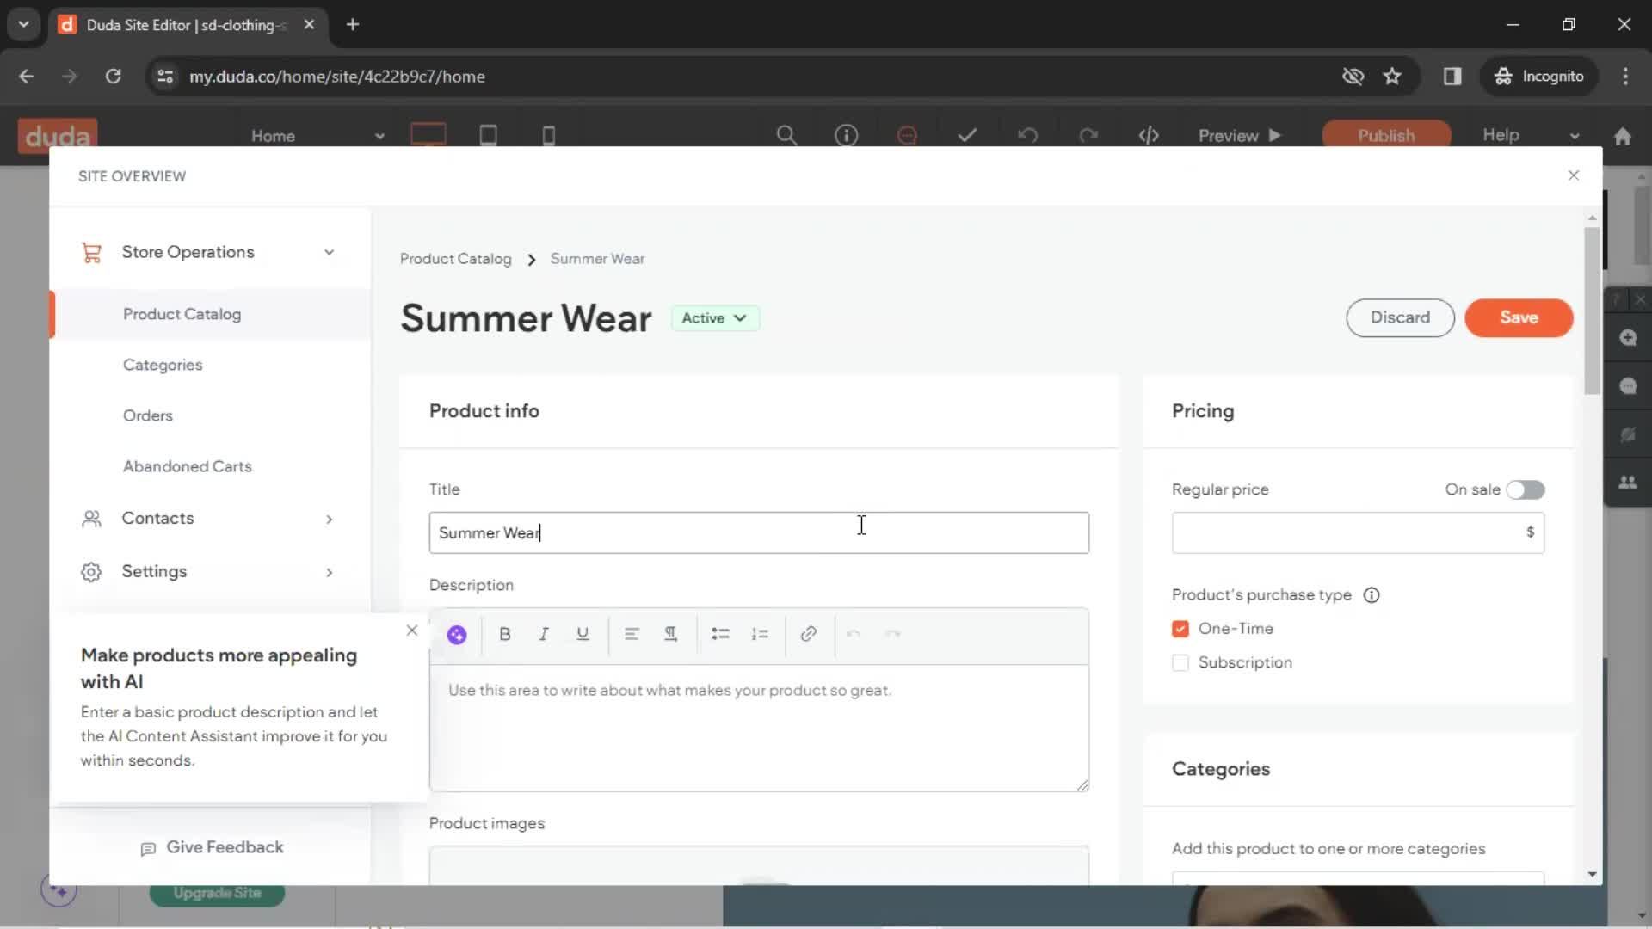Check the Subscription checkbox
1652x929 pixels.
[x=1180, y=662]
